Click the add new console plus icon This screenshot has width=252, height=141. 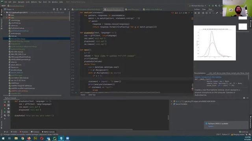[5, 119]
